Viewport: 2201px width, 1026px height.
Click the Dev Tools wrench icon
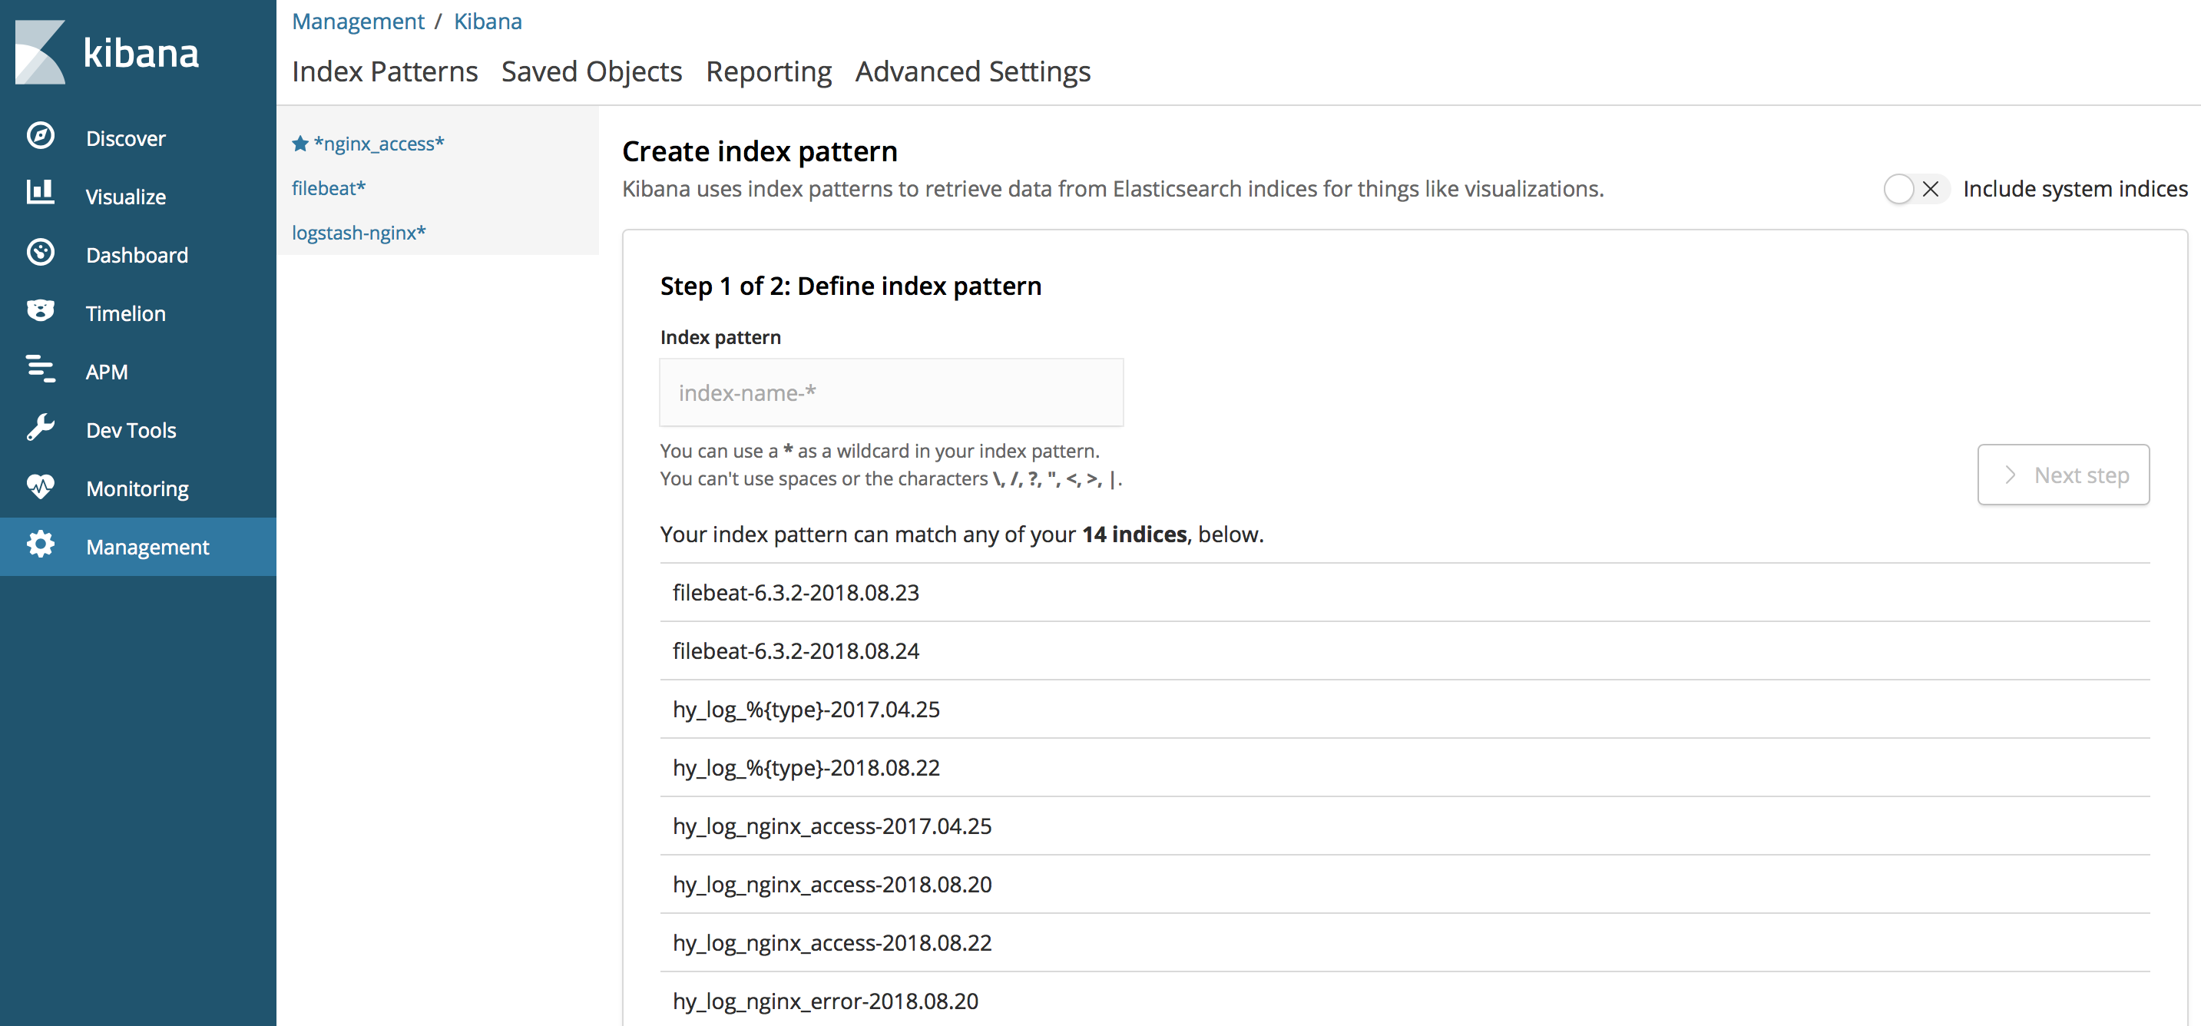[40, 428]
